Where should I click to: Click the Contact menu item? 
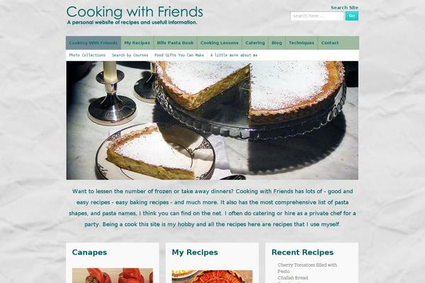click(330, 42)
